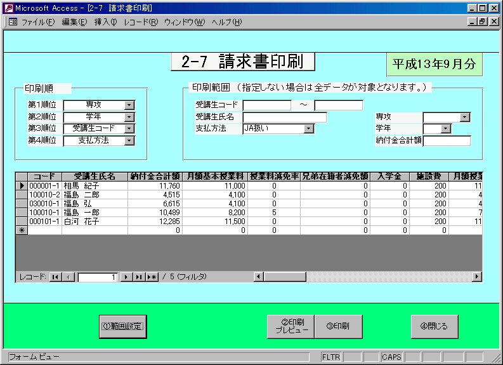503x365 pixels.
Task: Open the ウィンドウ(W) menu
Action: point(184,22)
